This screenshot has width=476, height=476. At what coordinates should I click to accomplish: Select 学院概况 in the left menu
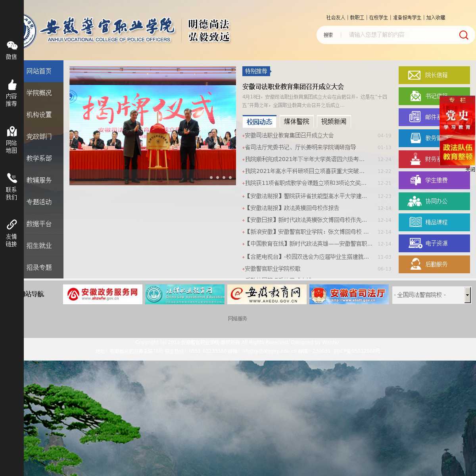click(39, 93)
